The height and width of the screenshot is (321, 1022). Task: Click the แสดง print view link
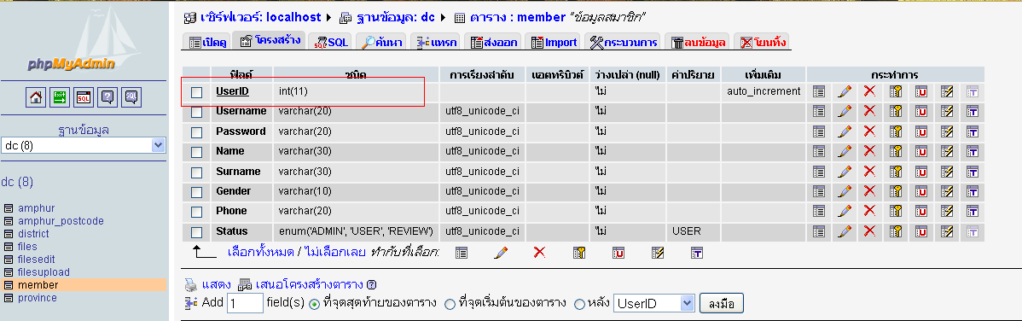click(x=217, y=285)
